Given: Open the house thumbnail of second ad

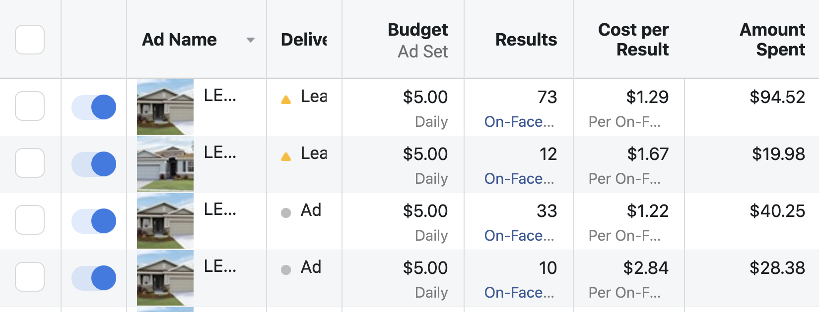Looking at the screenshot, I should point(165,164).
